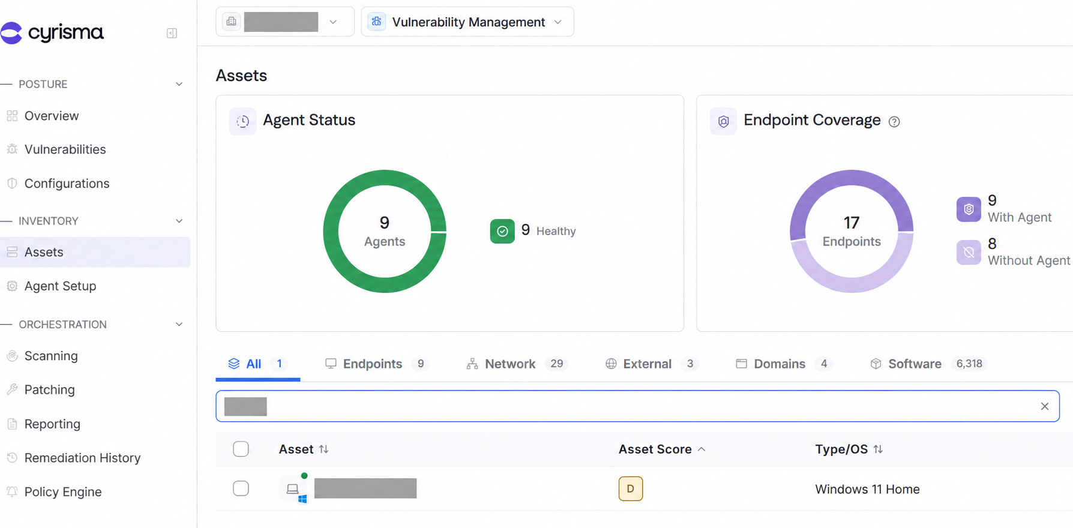Viewport: 1073px width, 528px height.
Task: Click the Endpoint Coverage help icon
Action: pos(894,121)
